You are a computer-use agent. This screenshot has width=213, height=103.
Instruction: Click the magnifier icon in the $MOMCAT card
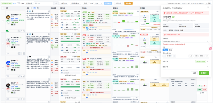pyautogui.click(x=8, y=23)
